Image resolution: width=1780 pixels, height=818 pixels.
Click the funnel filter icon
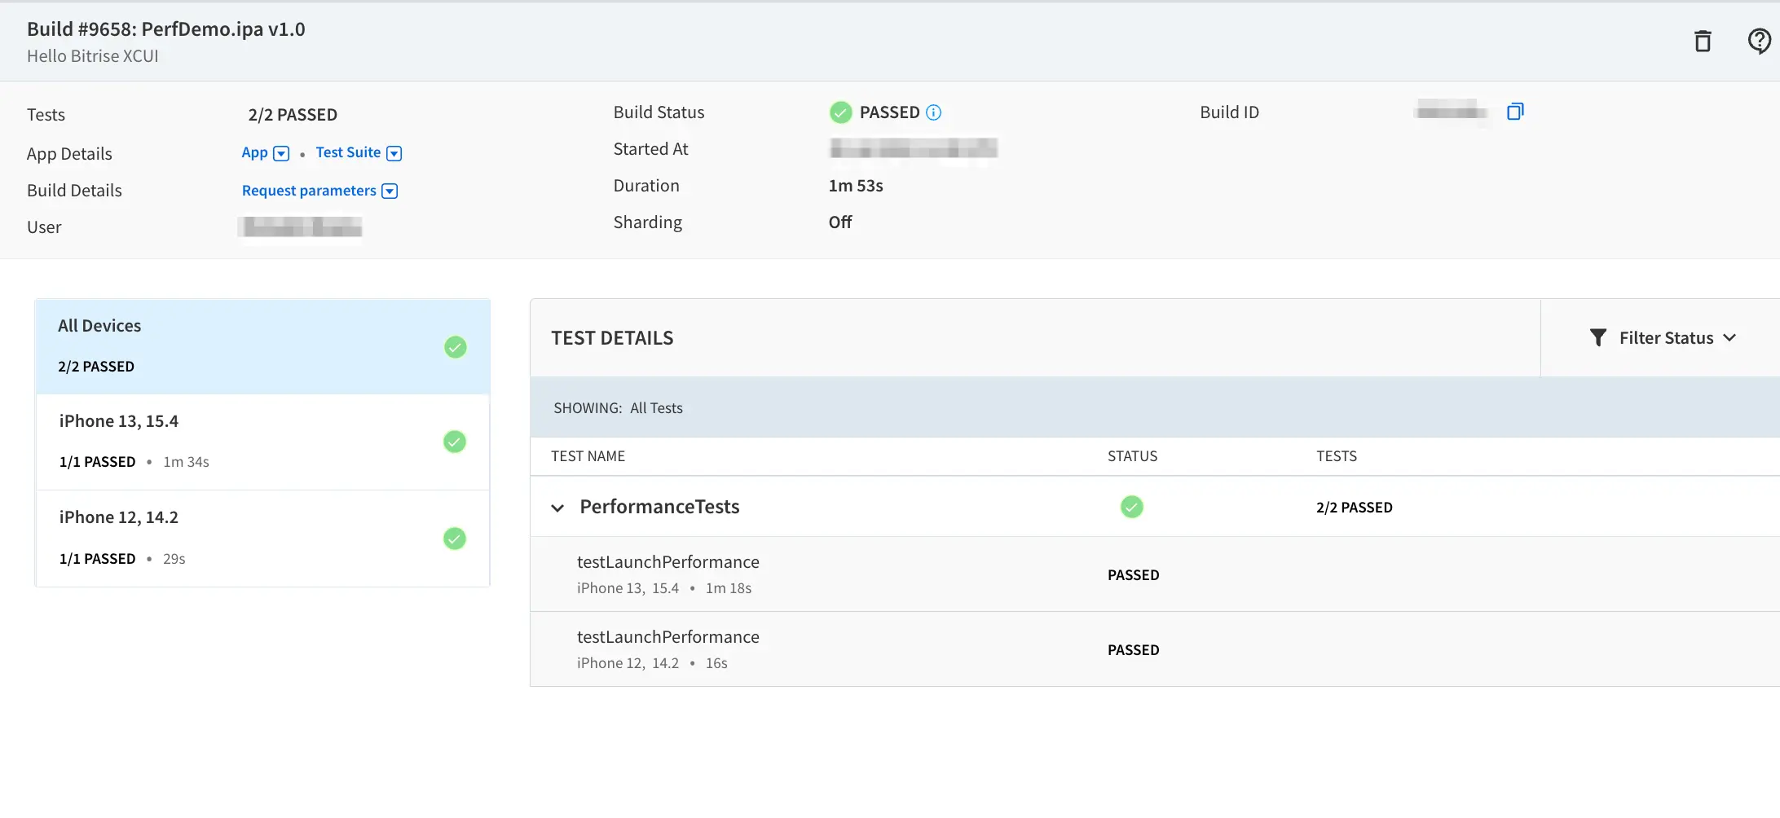pyautogui.click(x=1597, y=338)
